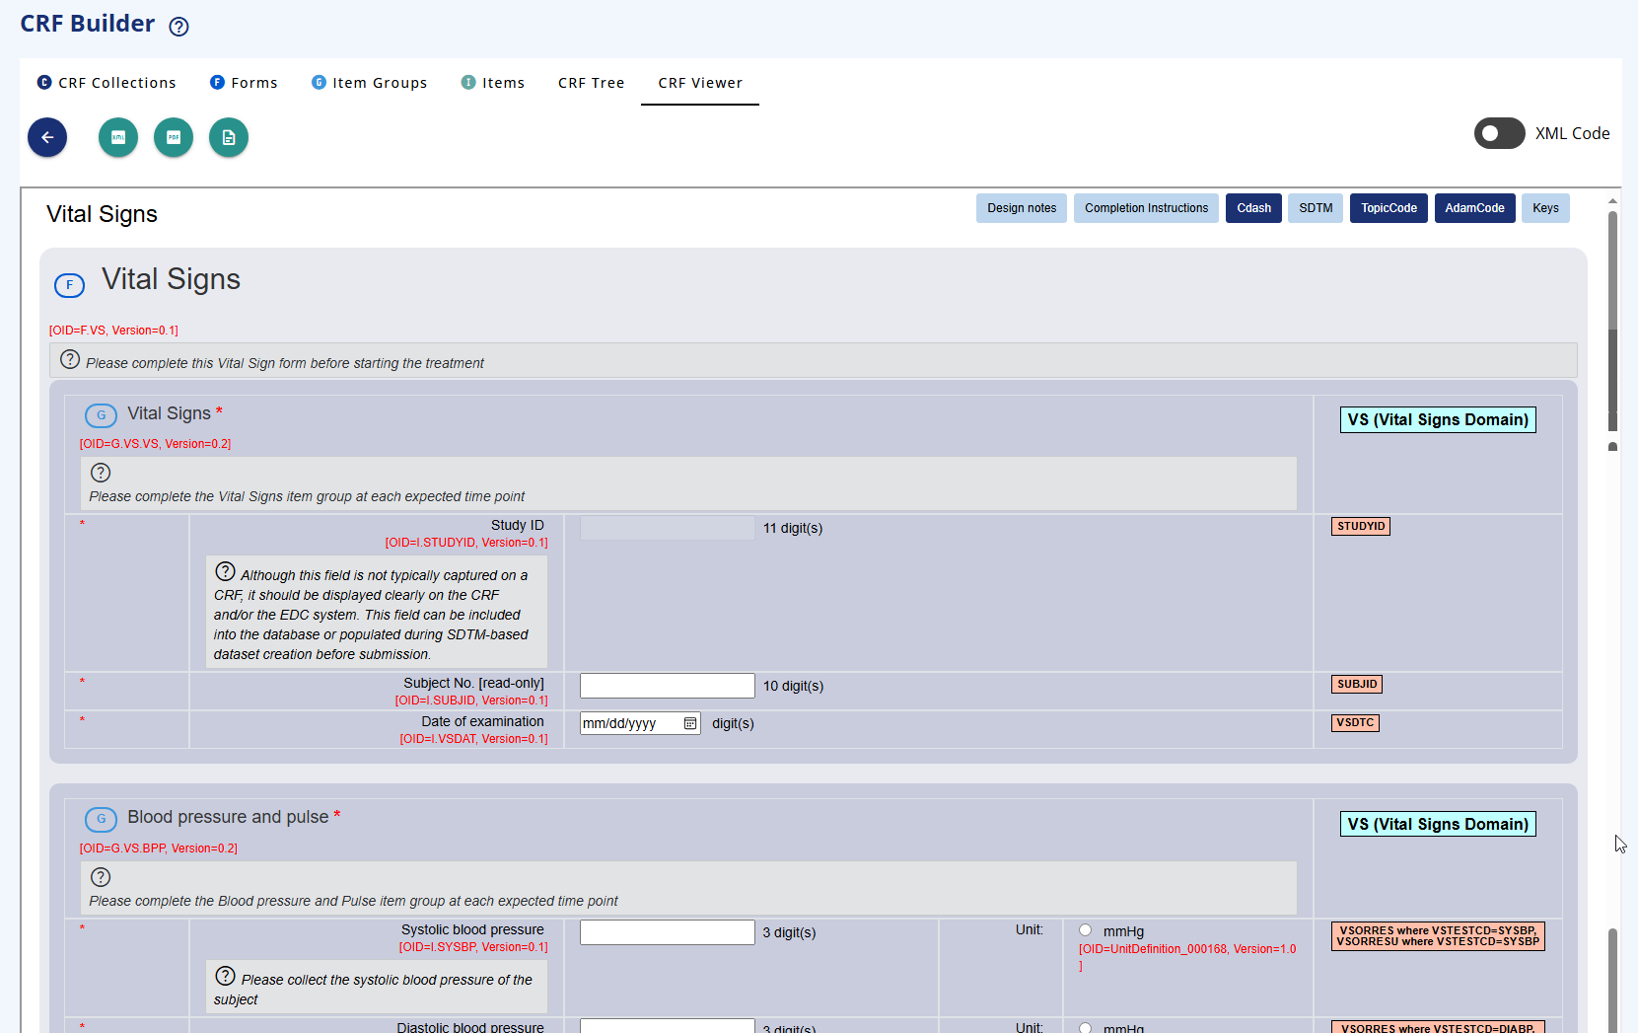Click the help icon above Study ID note
Image resolution: width=1638 pixels, height=1033 pixels.
(225, 570)
